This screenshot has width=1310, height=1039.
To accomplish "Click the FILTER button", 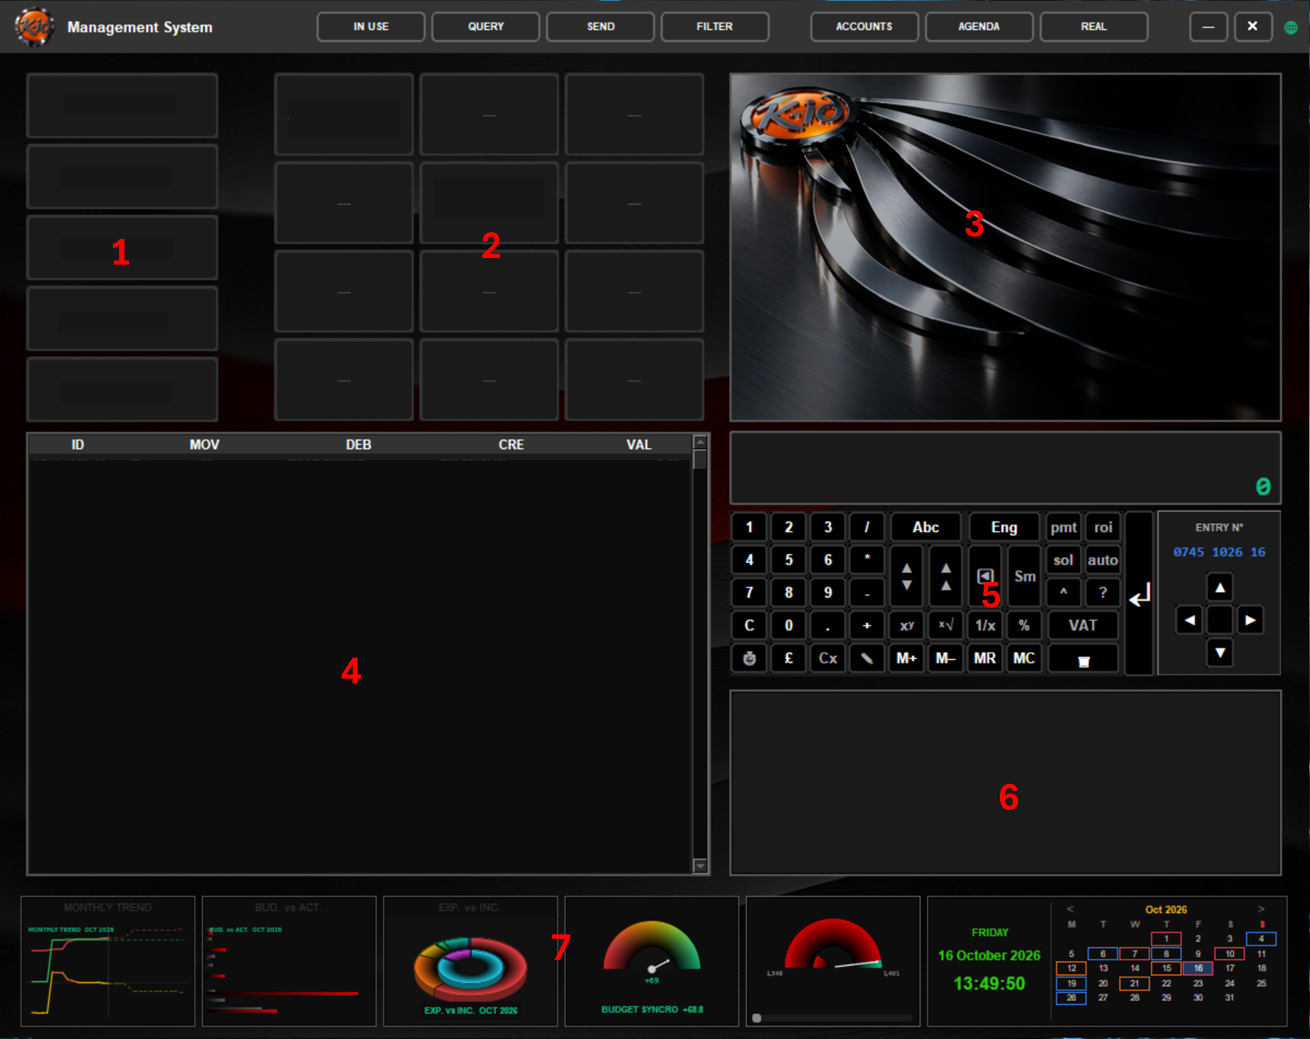I will (x=715, y=27).
